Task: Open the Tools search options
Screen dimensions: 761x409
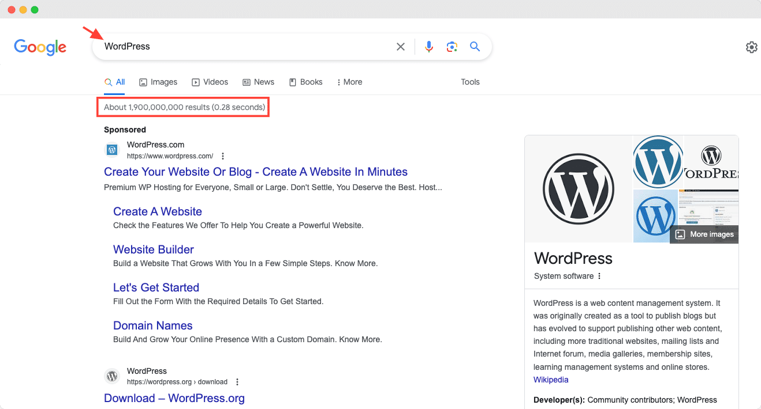Action: (x=470, y=82)
